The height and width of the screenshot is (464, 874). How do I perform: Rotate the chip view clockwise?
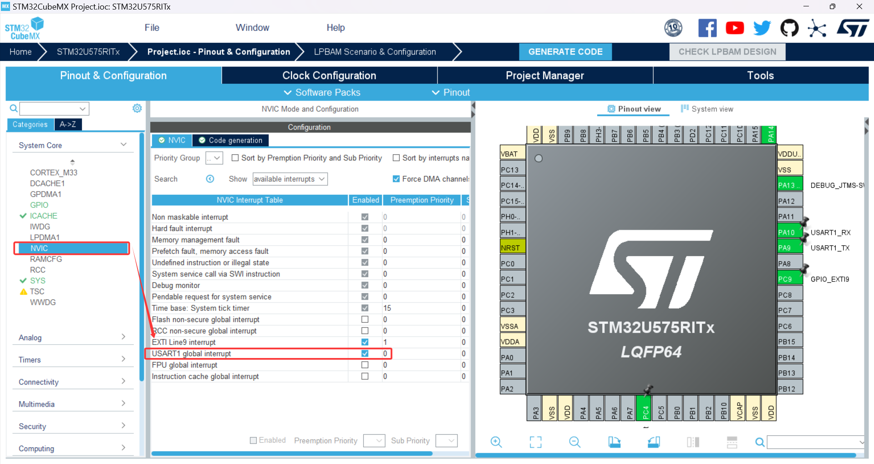tap(614, 442)
